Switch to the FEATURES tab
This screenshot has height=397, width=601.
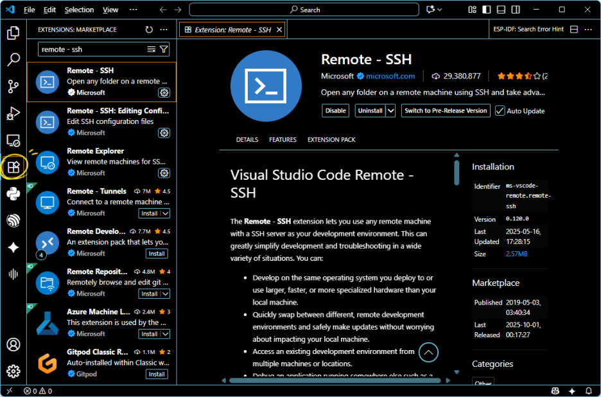click(283, 139)
